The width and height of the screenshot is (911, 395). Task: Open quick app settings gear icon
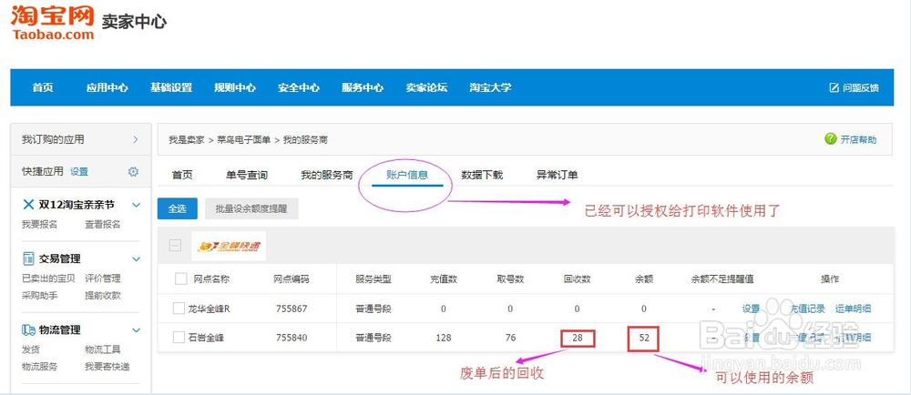[x=133, y=172]
